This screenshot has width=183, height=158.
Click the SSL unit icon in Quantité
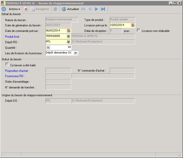(48, 47)
